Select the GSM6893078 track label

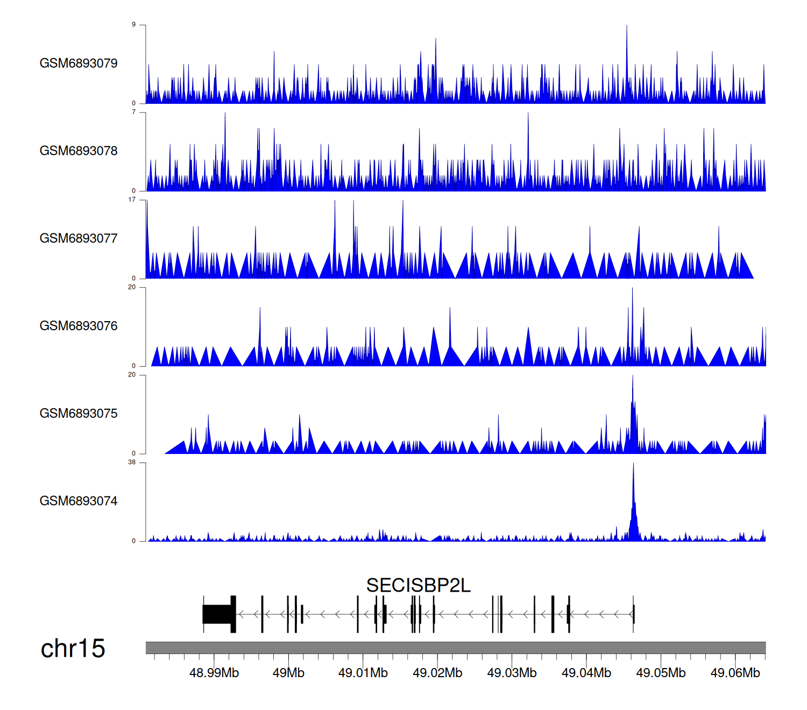click(x=79, y=151)
